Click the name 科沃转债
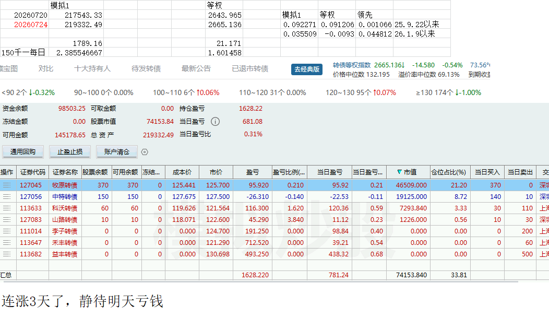 [65, 208]
